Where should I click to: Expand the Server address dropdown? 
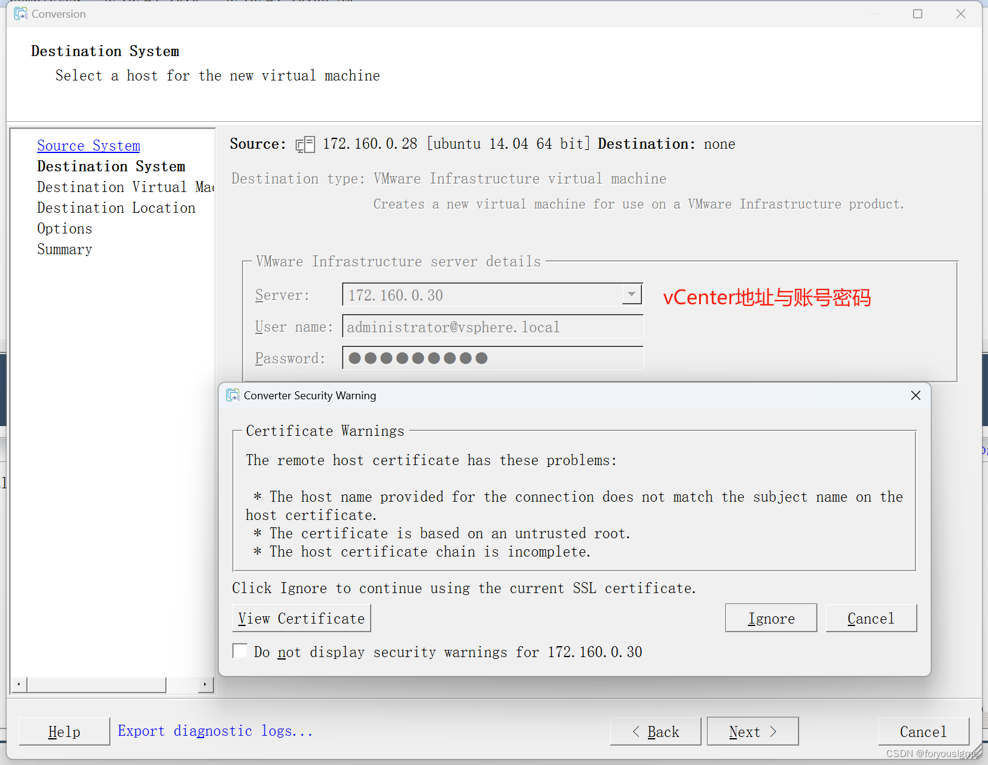(632, 294)
